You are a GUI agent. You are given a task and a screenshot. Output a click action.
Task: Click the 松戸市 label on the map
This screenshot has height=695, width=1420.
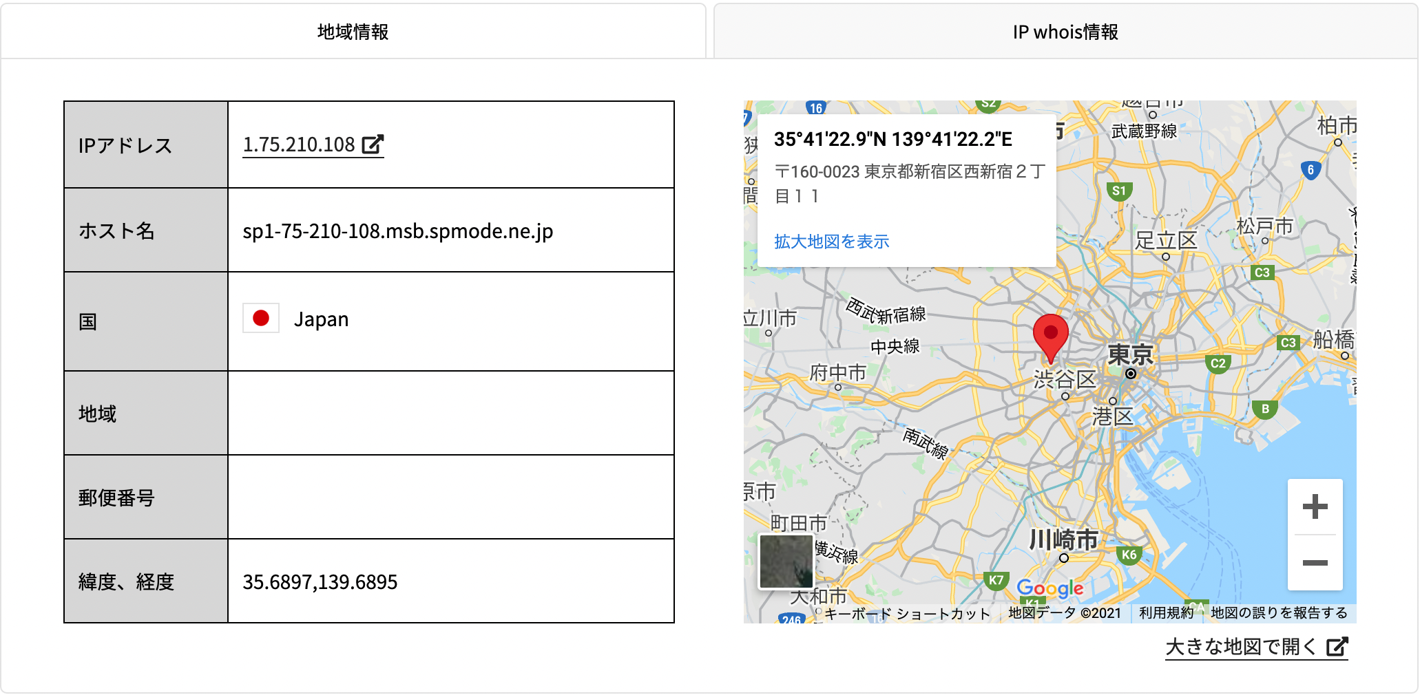click(x=1264, y=226)
